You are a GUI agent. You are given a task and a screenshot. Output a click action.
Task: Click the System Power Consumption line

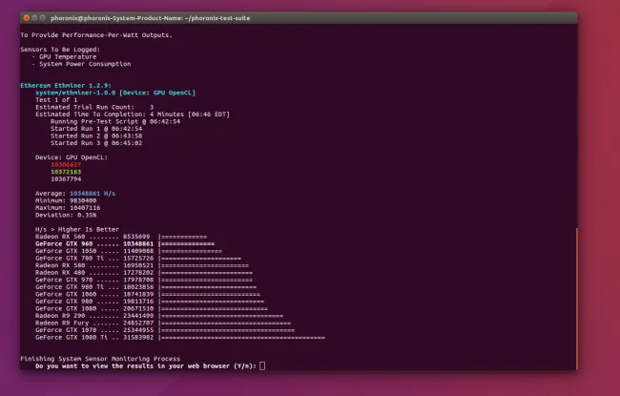pyautogui.click(x=81, y=64)
